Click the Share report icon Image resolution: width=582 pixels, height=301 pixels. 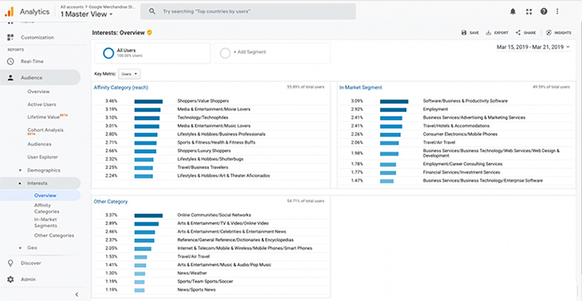pyautogui.click(x=525, y=33)
